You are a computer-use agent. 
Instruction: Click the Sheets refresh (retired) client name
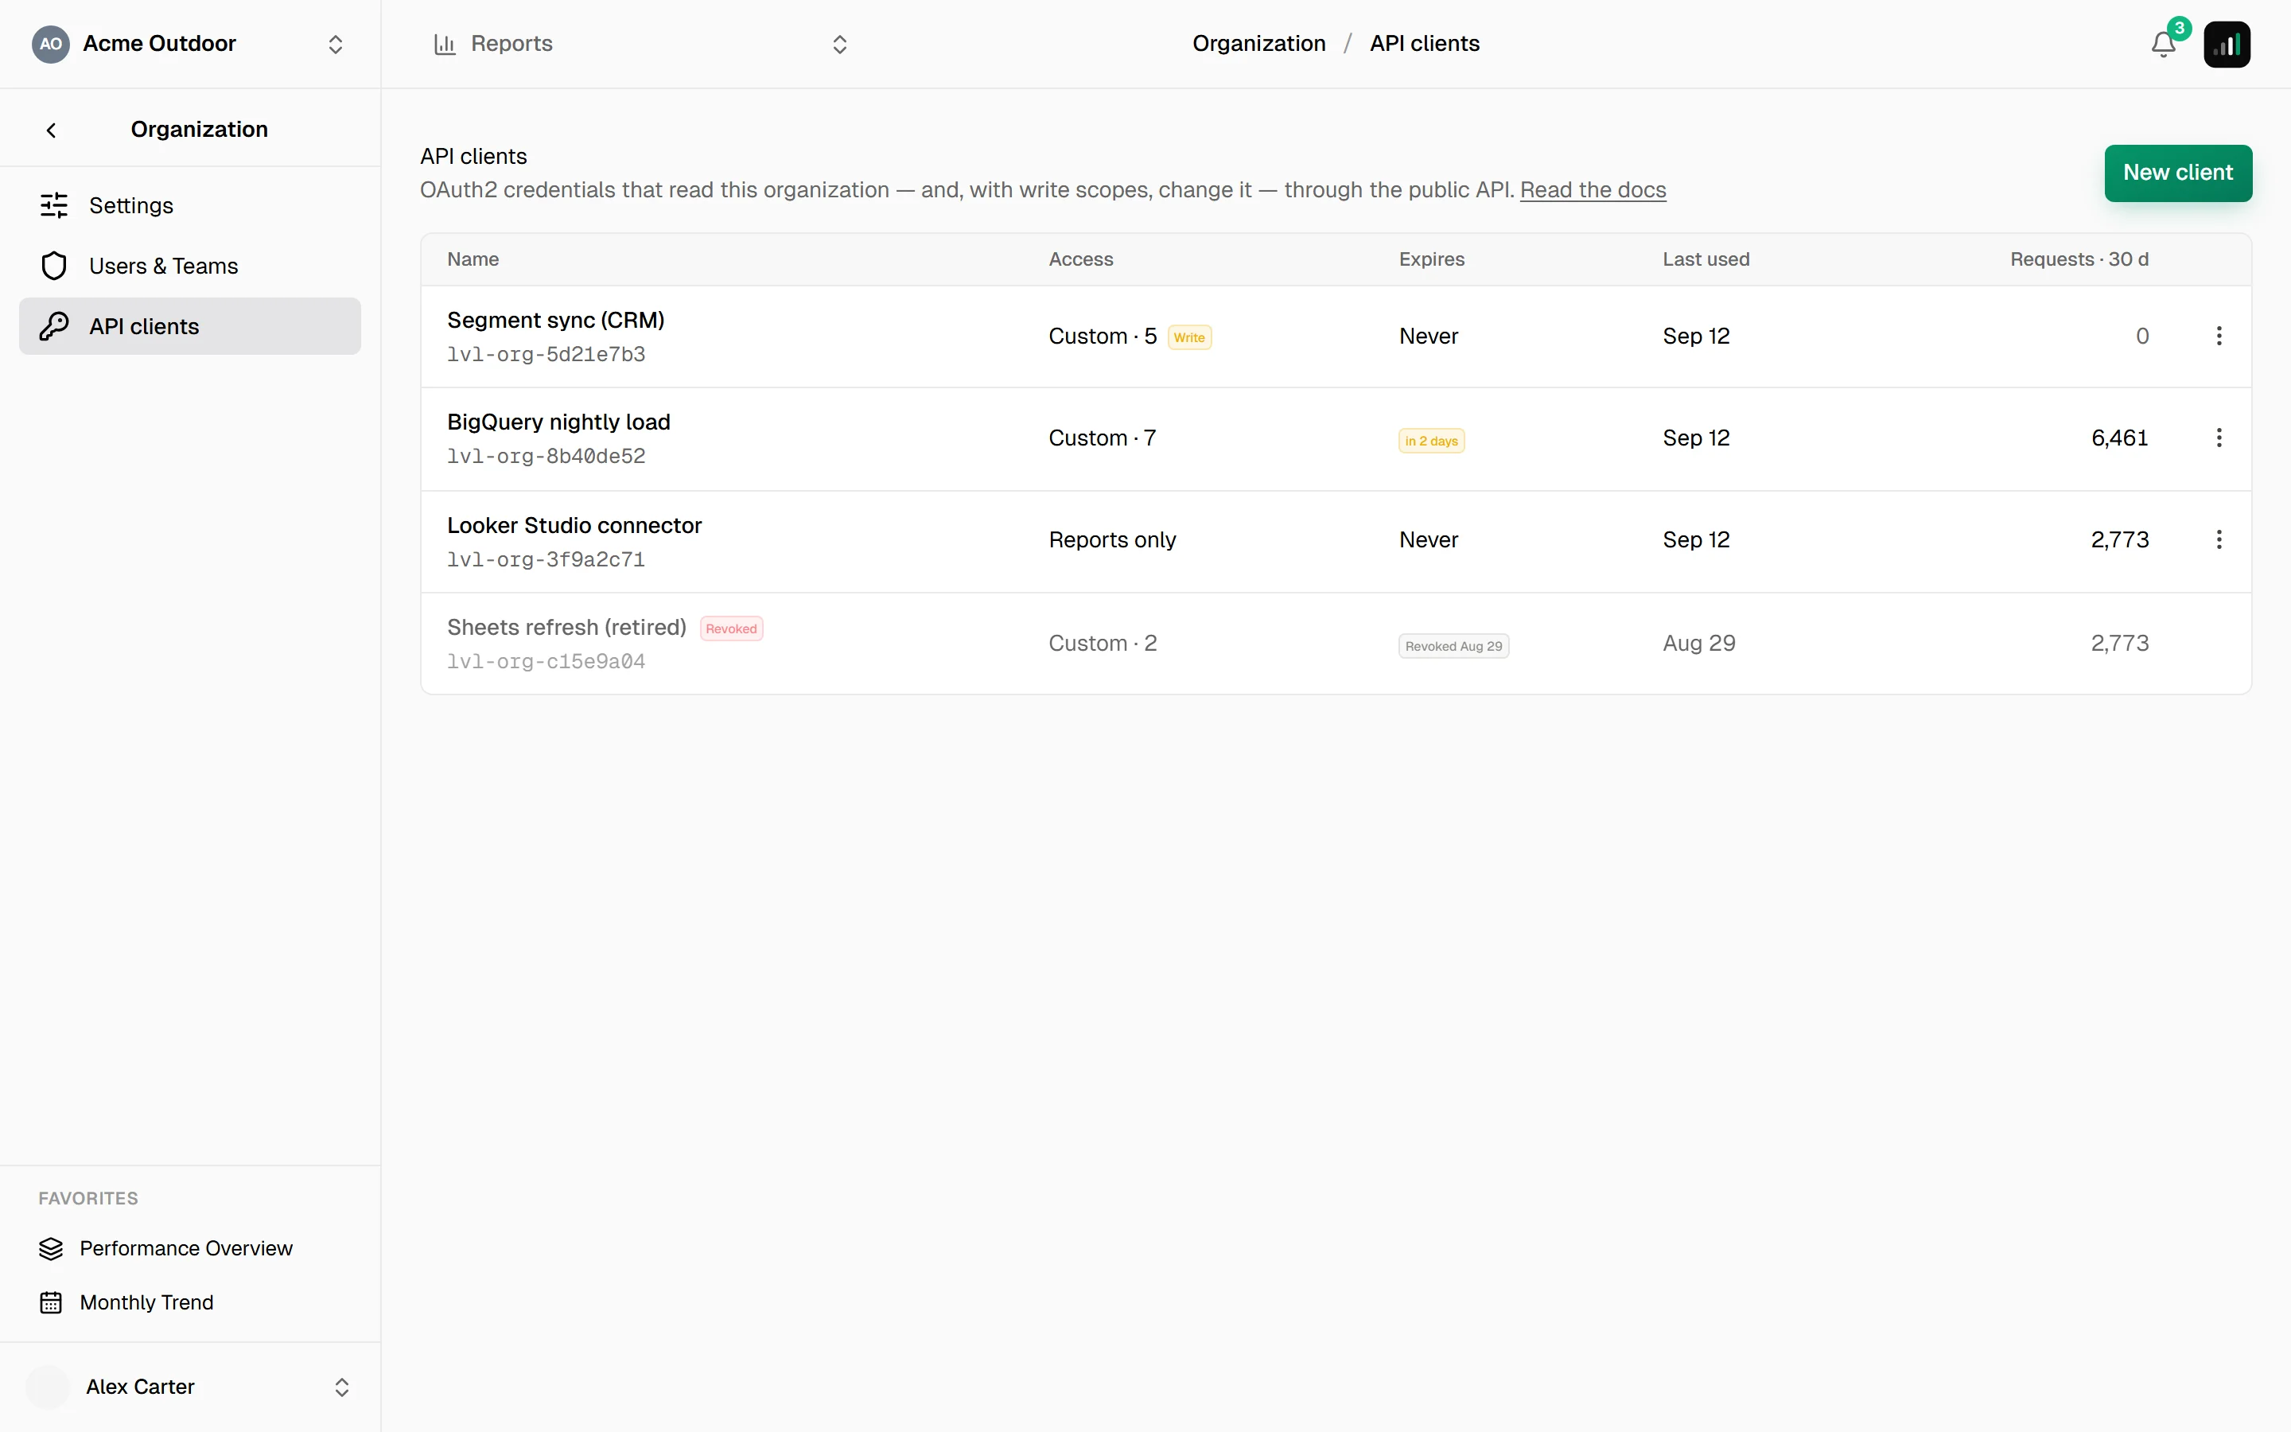(x=566, y=628)
